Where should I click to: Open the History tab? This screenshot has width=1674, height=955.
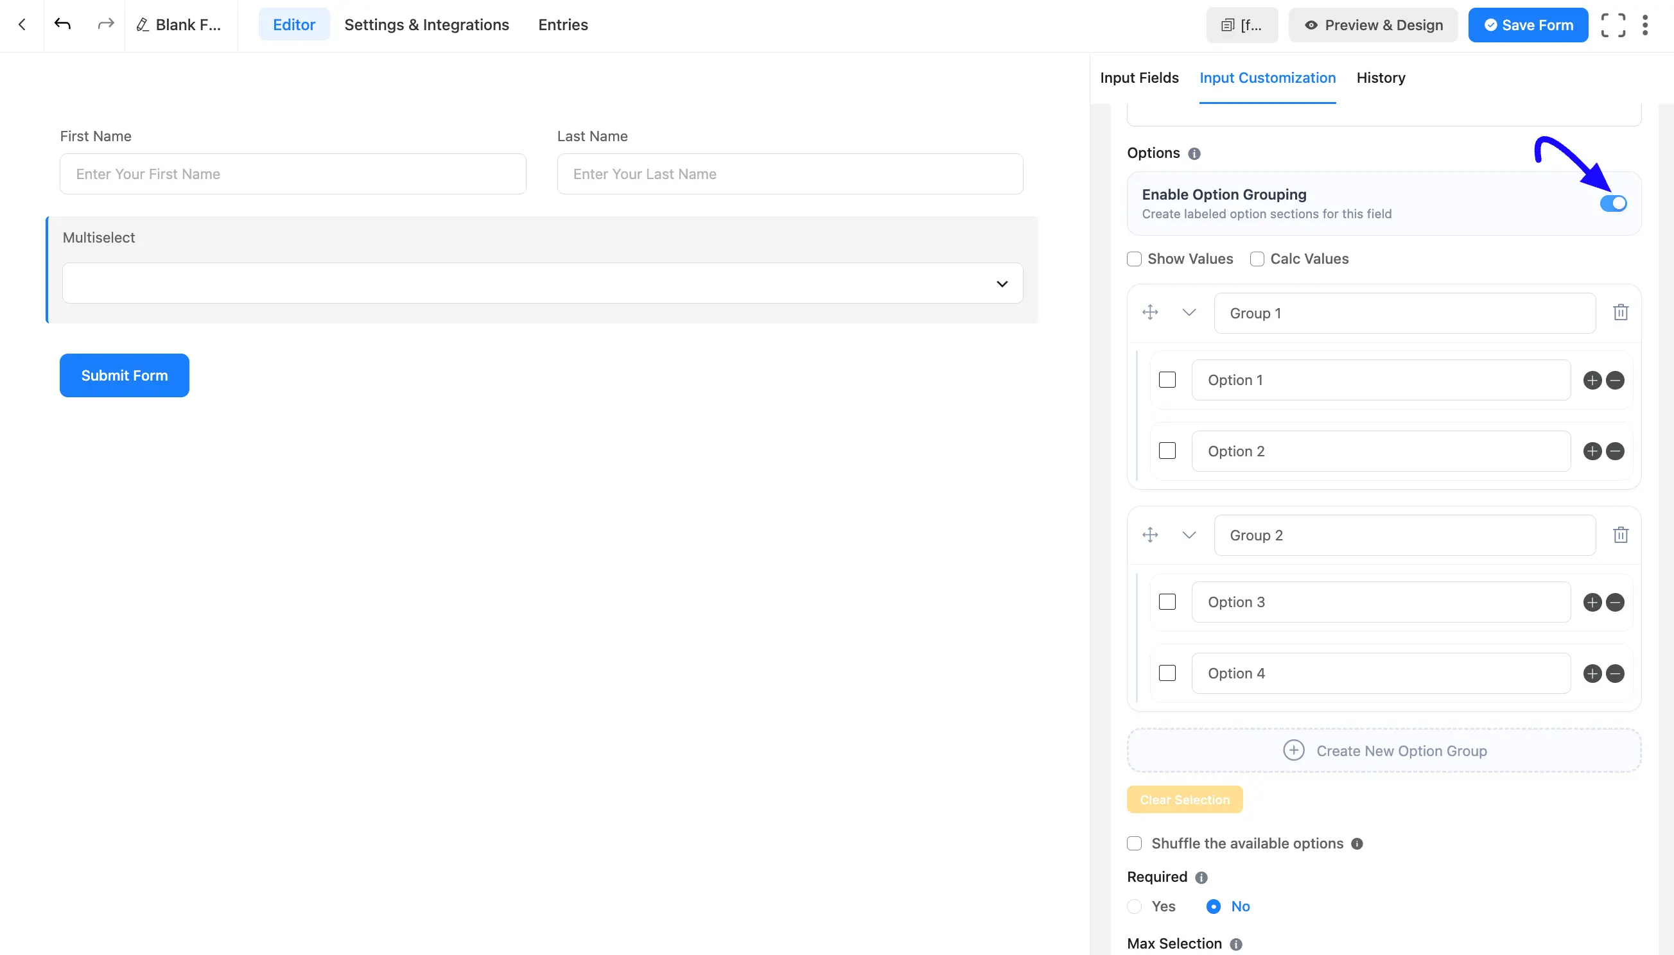click(x=1381, y=78)
